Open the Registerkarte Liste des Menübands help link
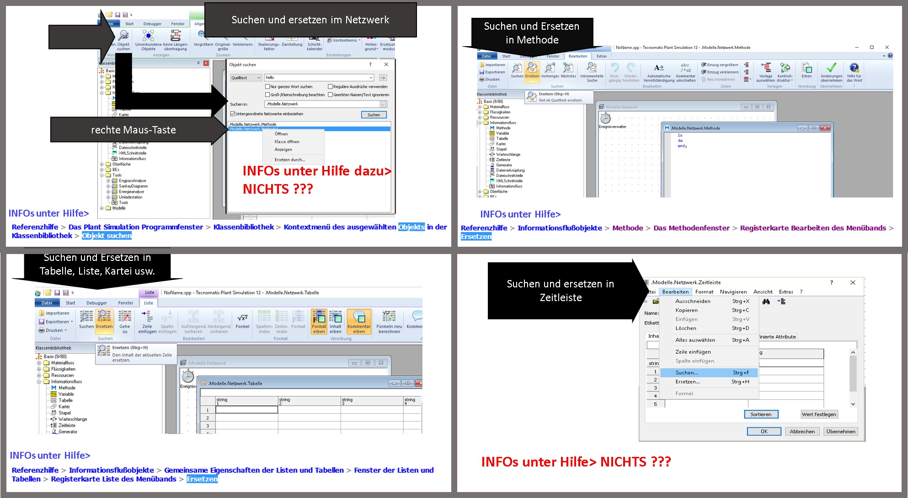This screenshot has height=498, width=908. [113, 479]
